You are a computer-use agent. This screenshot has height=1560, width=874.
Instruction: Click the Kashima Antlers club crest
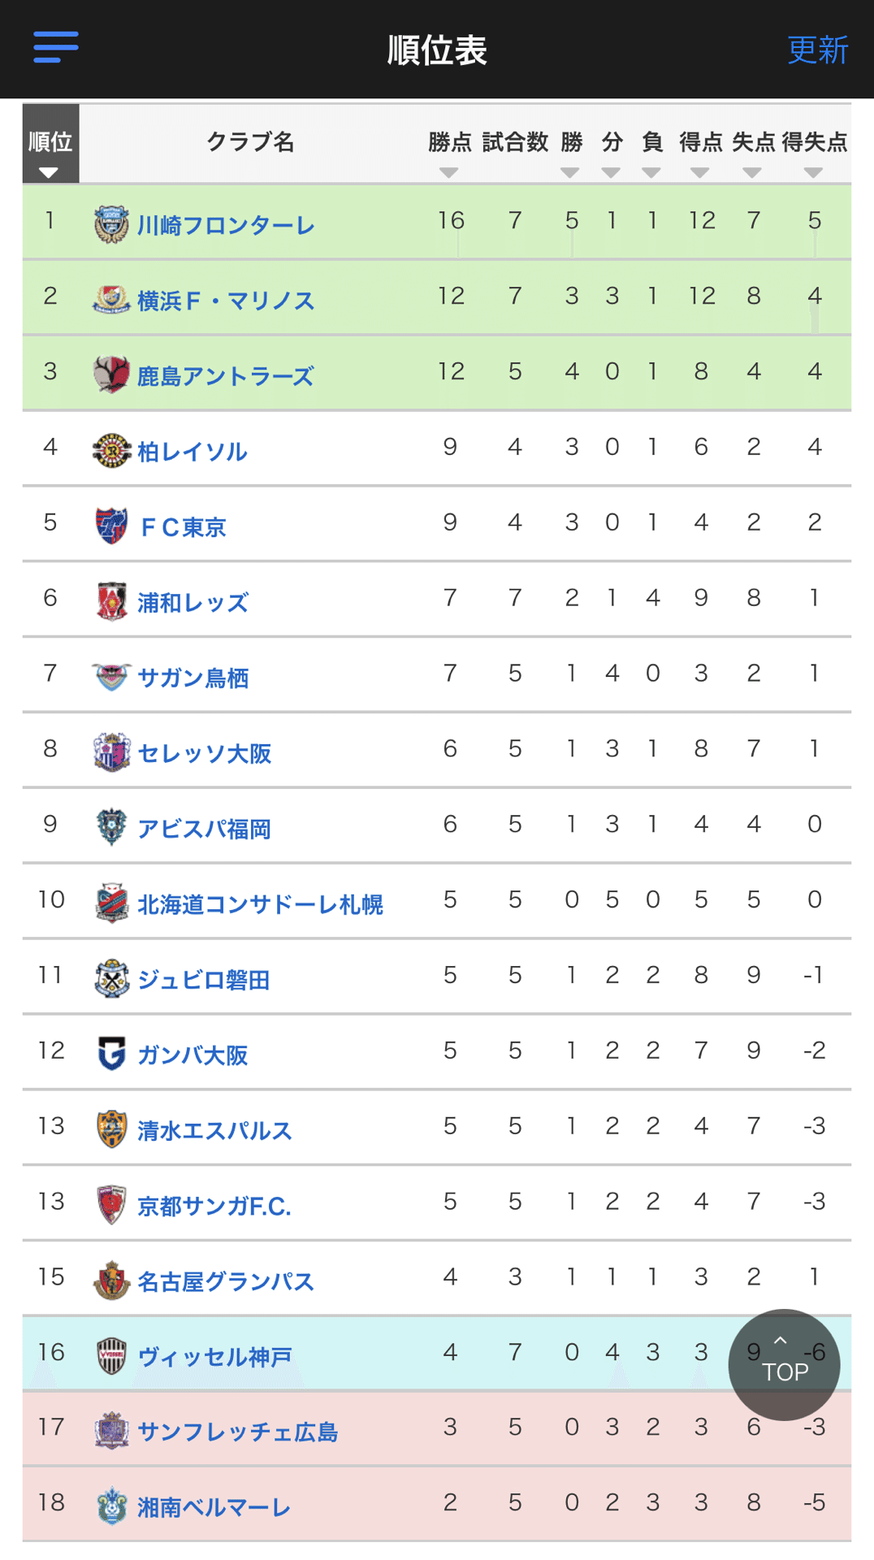coord(111,375)
